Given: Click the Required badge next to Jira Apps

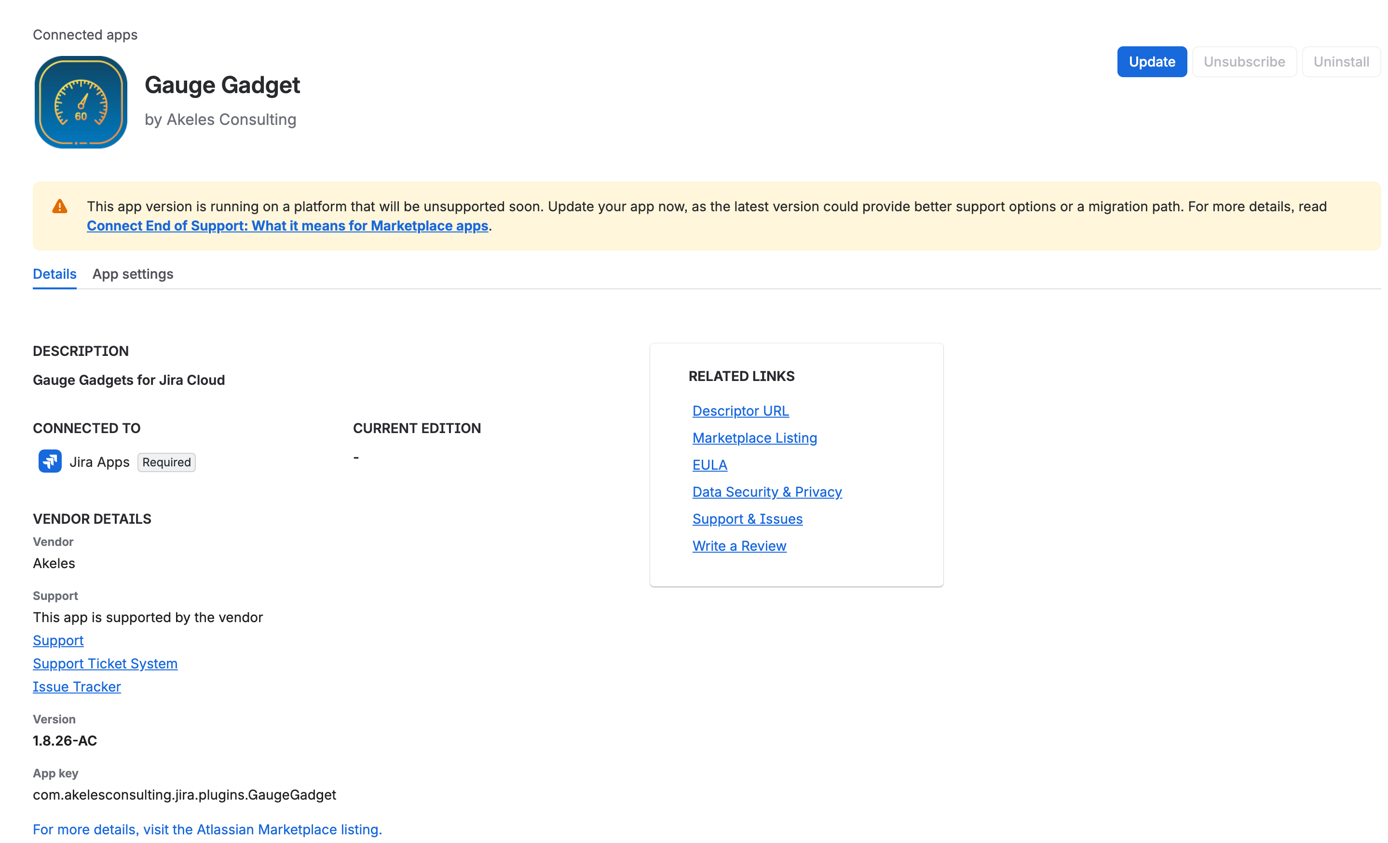Looking at the screenshot, I should click(167, 462).
